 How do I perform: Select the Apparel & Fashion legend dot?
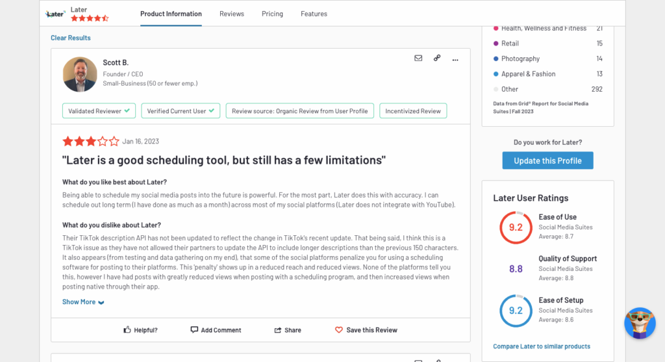[x=496, y=74]
